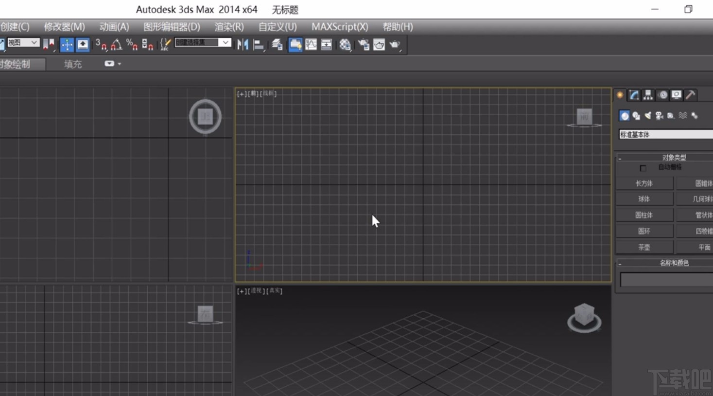
Task: Open the 创建选择集 named selection dropdown
Action: 202,43
